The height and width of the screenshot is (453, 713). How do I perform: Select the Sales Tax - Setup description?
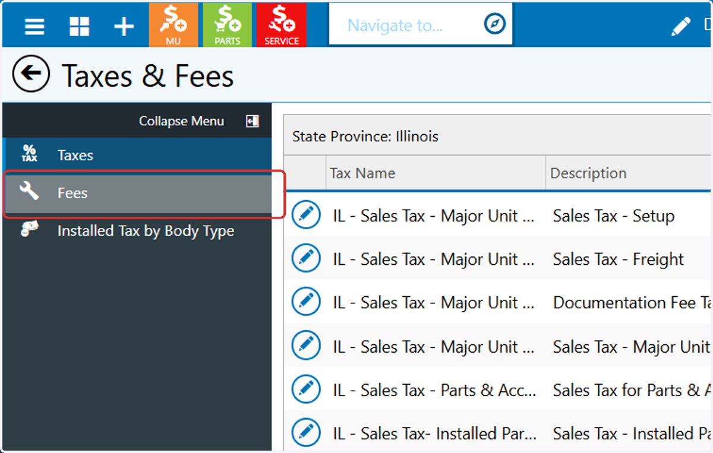(613, 216)
